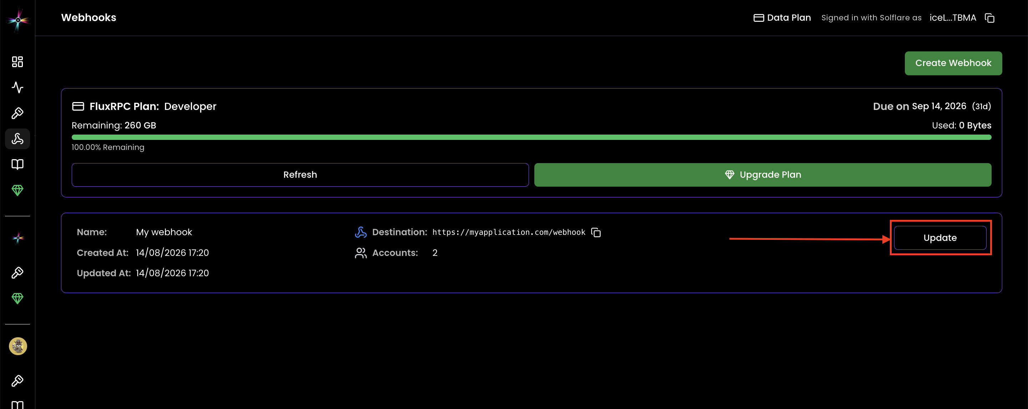Screen dimensions: 1028x409
Task: Click the Upgrade Plan button
Action: 763,175
